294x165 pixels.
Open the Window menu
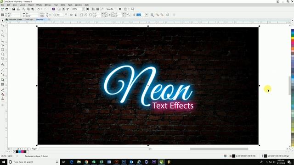coord(79,5)
